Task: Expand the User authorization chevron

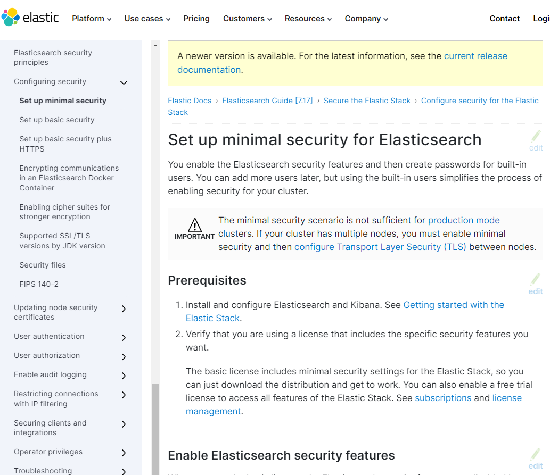Action: (x=124, y=357)
